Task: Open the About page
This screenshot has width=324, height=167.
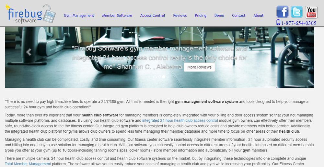Action: (259, 16)
